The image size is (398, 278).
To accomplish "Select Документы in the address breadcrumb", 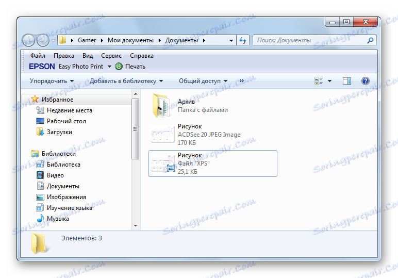I will click(181, 40).
